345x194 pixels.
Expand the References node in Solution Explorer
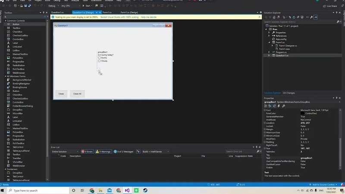269,36
